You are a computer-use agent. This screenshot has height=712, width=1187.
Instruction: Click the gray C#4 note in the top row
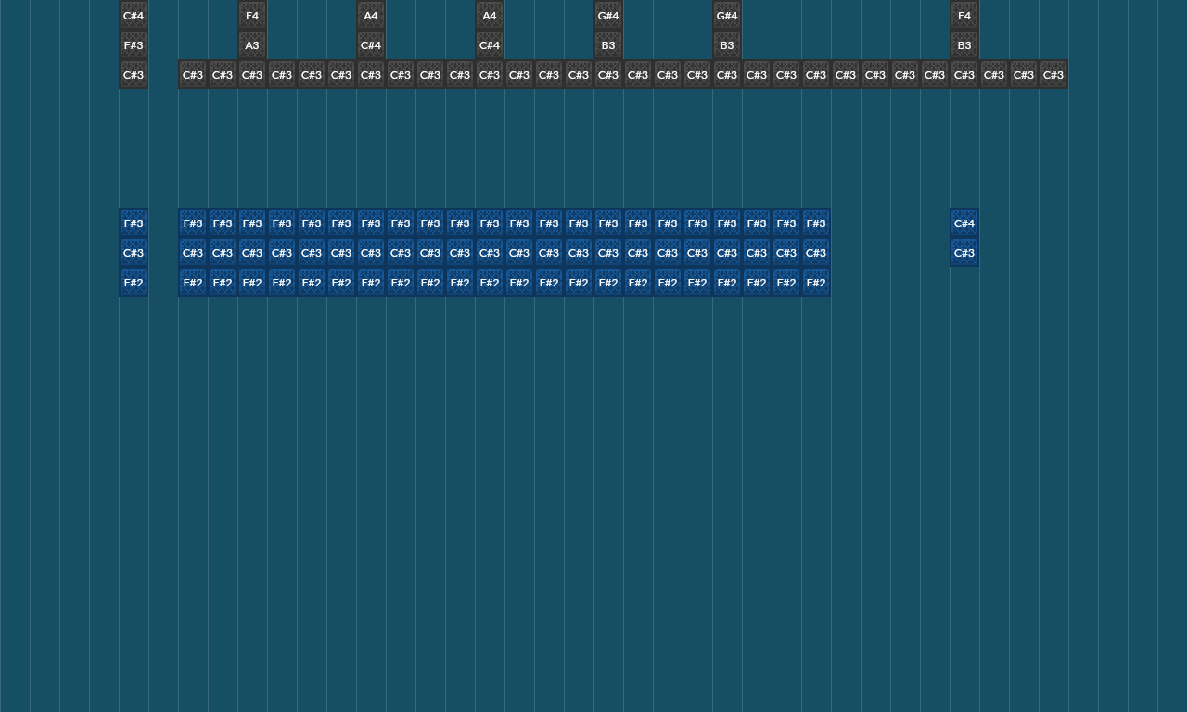coord(134,16)
